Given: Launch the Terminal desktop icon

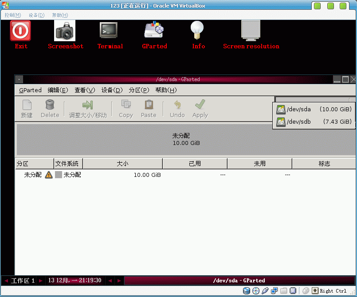Looking at the screenshot, I should pyautogui.click(x=109, y=30).
